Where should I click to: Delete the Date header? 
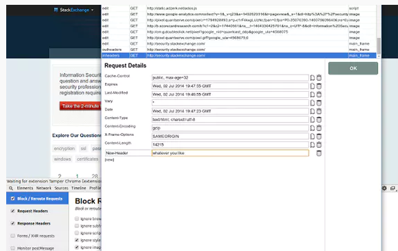pos(319,111)
